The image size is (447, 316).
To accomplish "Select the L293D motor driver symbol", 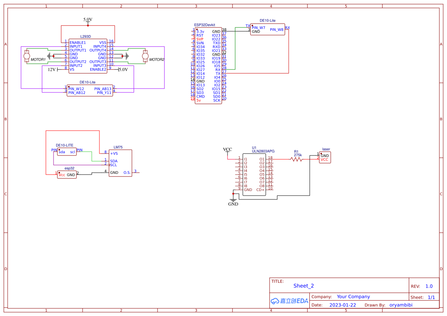I will pyautogui.click(x=88, y=55).
